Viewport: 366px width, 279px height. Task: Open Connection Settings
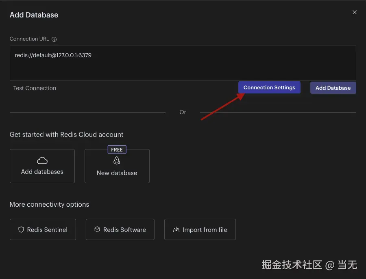point(269,87)
